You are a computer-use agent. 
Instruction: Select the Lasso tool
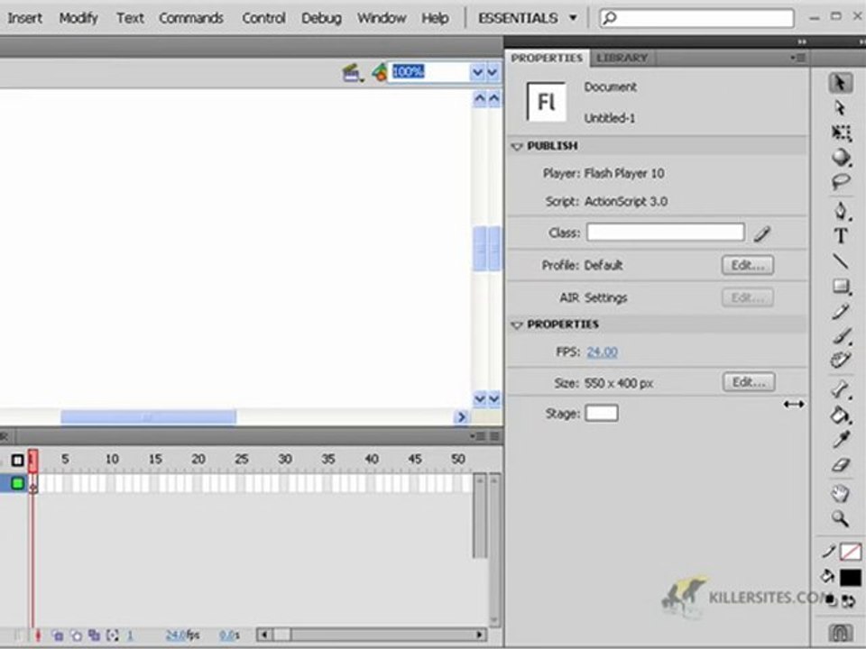tap(841, 181)
